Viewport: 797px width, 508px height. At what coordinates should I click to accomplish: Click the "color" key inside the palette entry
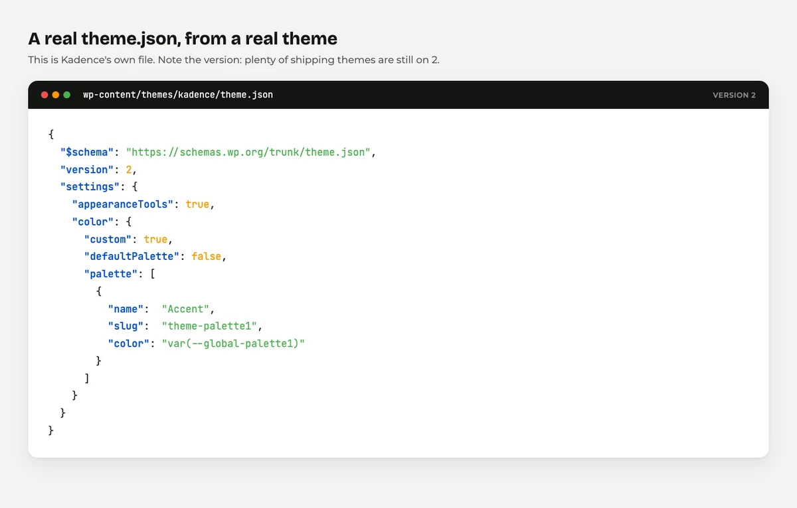pyautogui.click(x=129, y=344)
